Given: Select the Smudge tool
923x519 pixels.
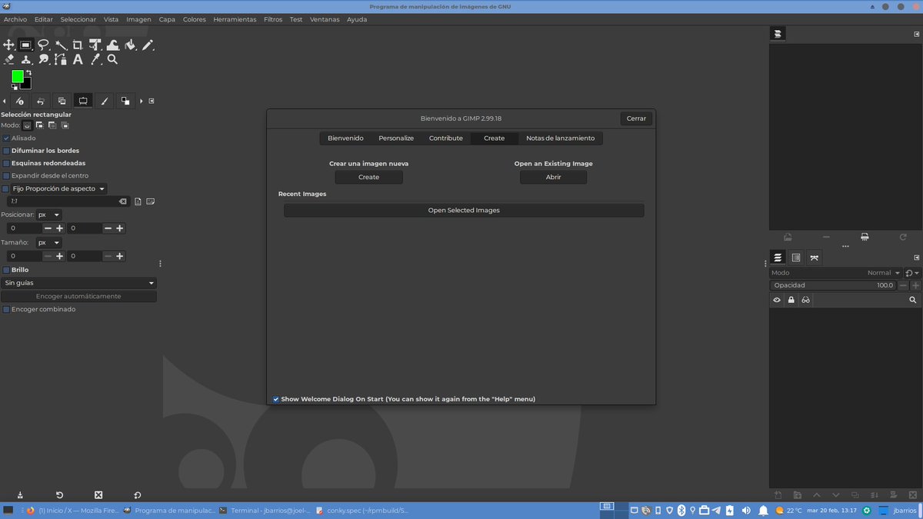Looking at the screenshot, I should click(x=43, y=59).
